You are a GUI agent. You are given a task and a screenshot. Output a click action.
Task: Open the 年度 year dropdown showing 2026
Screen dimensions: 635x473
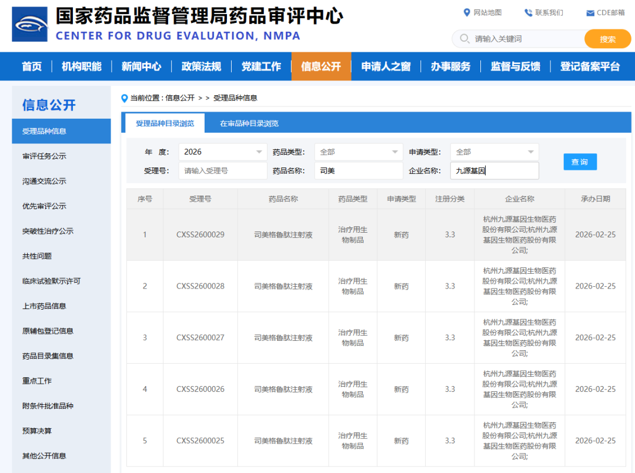point(222,152)
